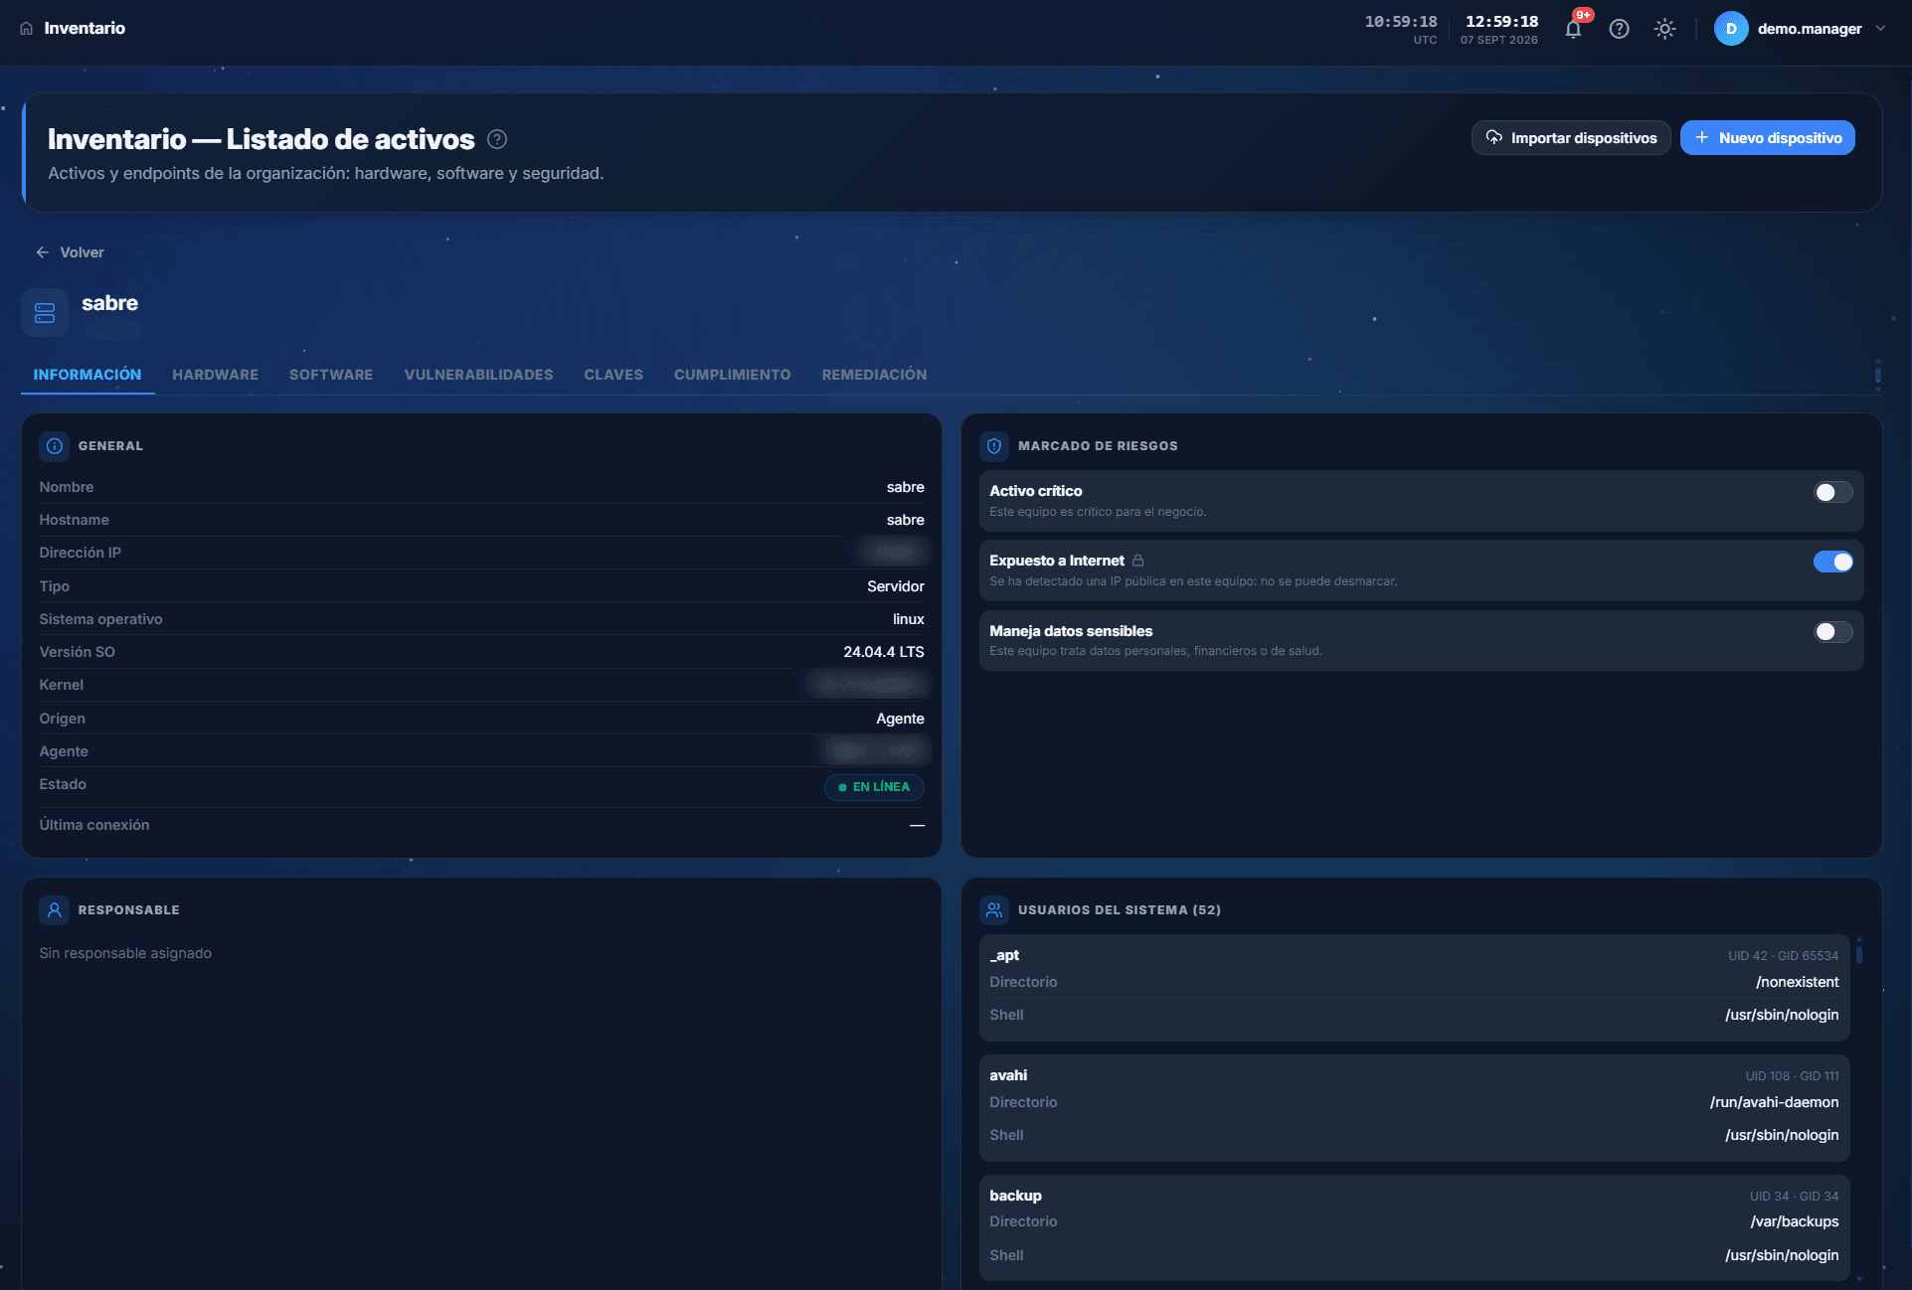
Task: Click the Usuarios del sistema users icon
Action: (x=994, y=910)
